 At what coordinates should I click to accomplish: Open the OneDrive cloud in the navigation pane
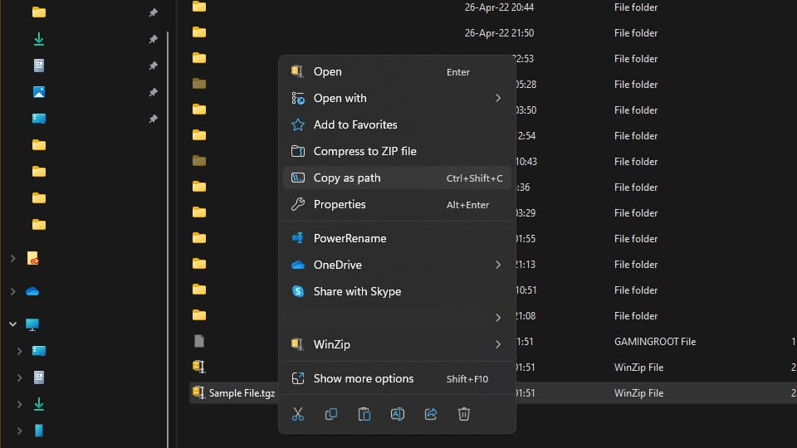tap(32, 291)
